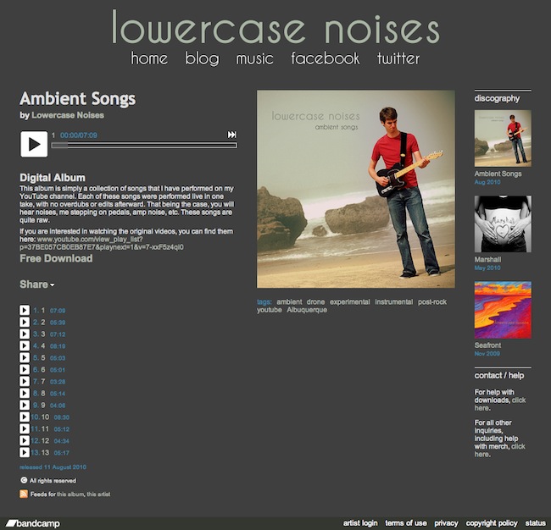Click the Ambient Songs discography title

tap(498, 174)
